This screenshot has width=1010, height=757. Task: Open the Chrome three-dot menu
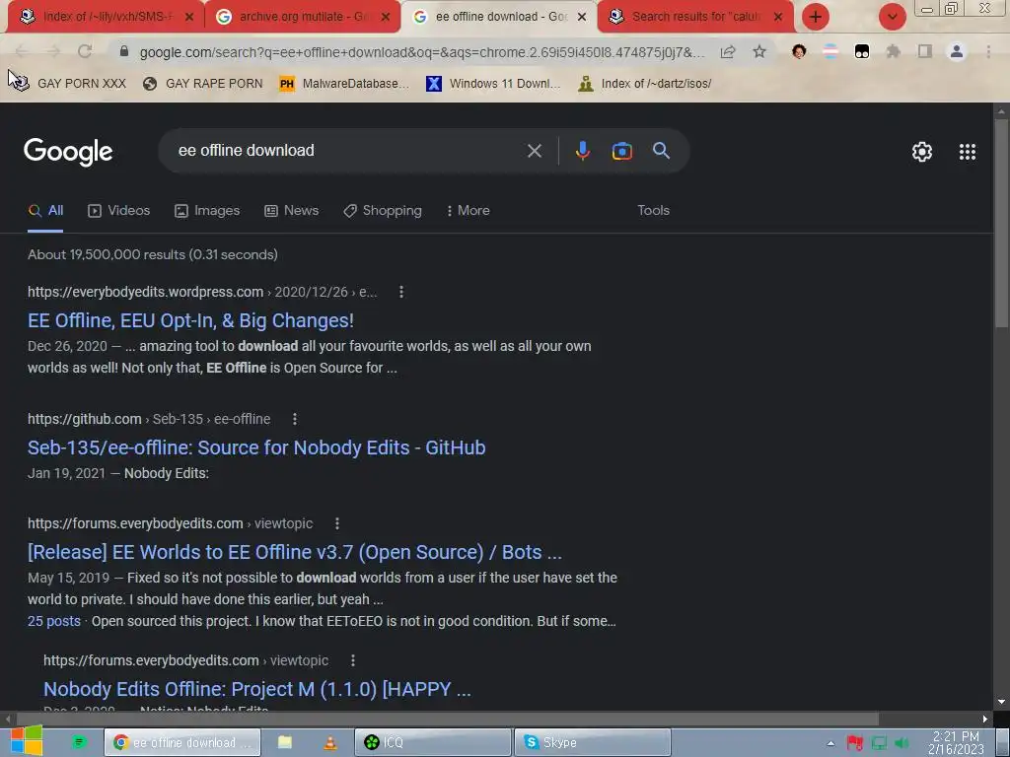(988, 51)
